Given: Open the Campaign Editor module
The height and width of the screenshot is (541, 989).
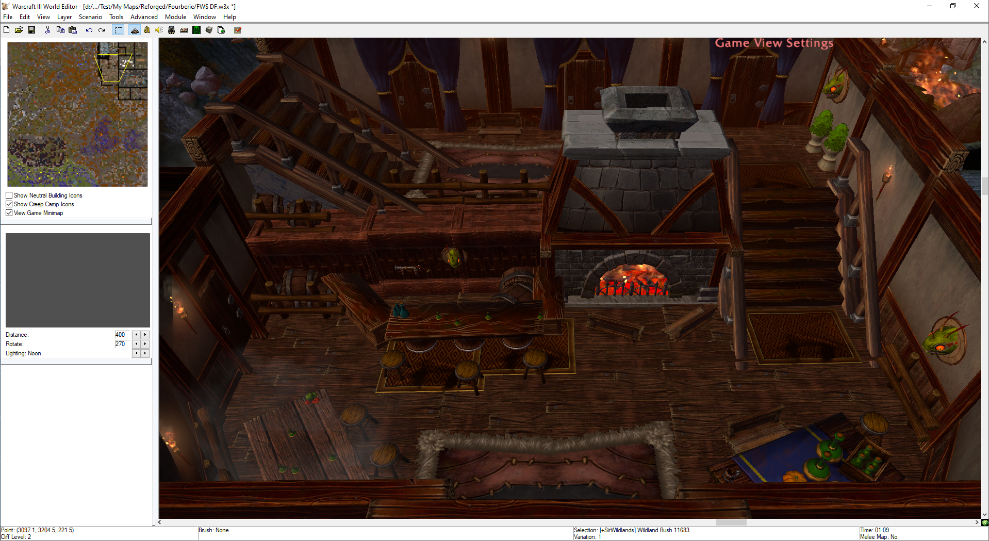Looking at the screenshot, I should (184, 30).
